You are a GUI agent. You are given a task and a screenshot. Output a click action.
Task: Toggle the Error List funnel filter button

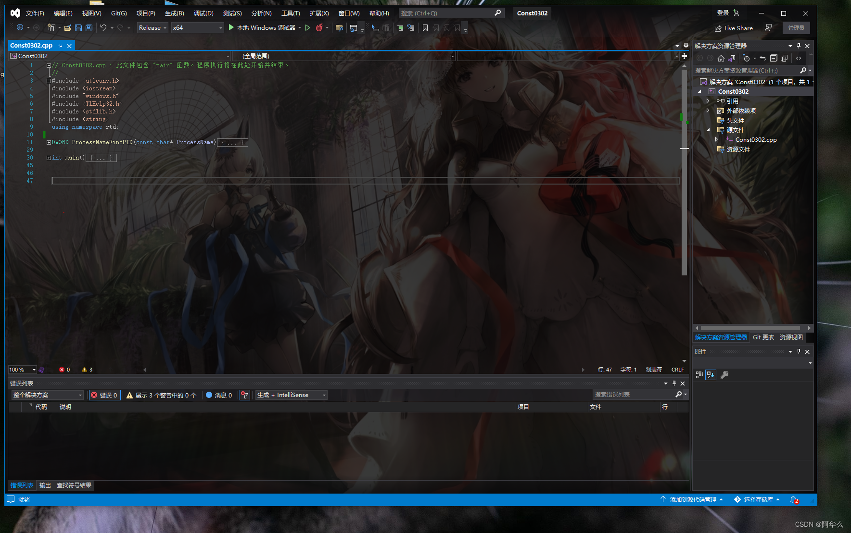click(245, 395)
